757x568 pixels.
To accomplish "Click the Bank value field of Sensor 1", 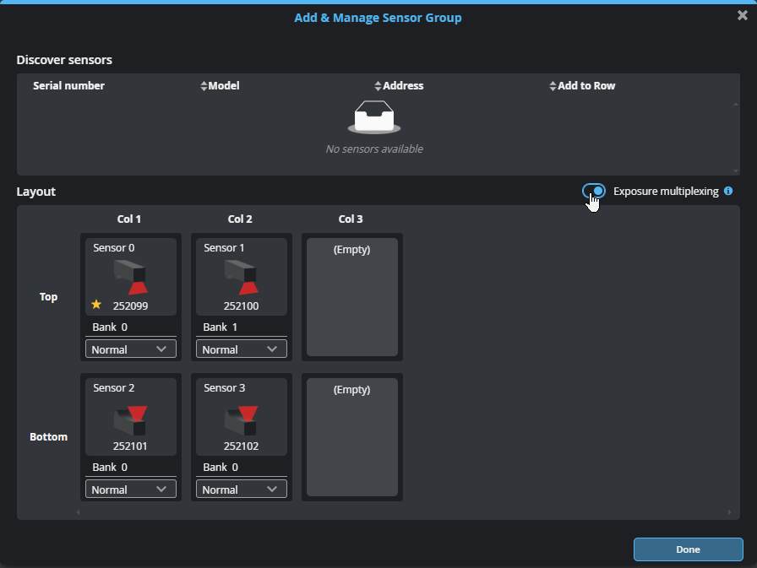I will click(x=235, y=327).
